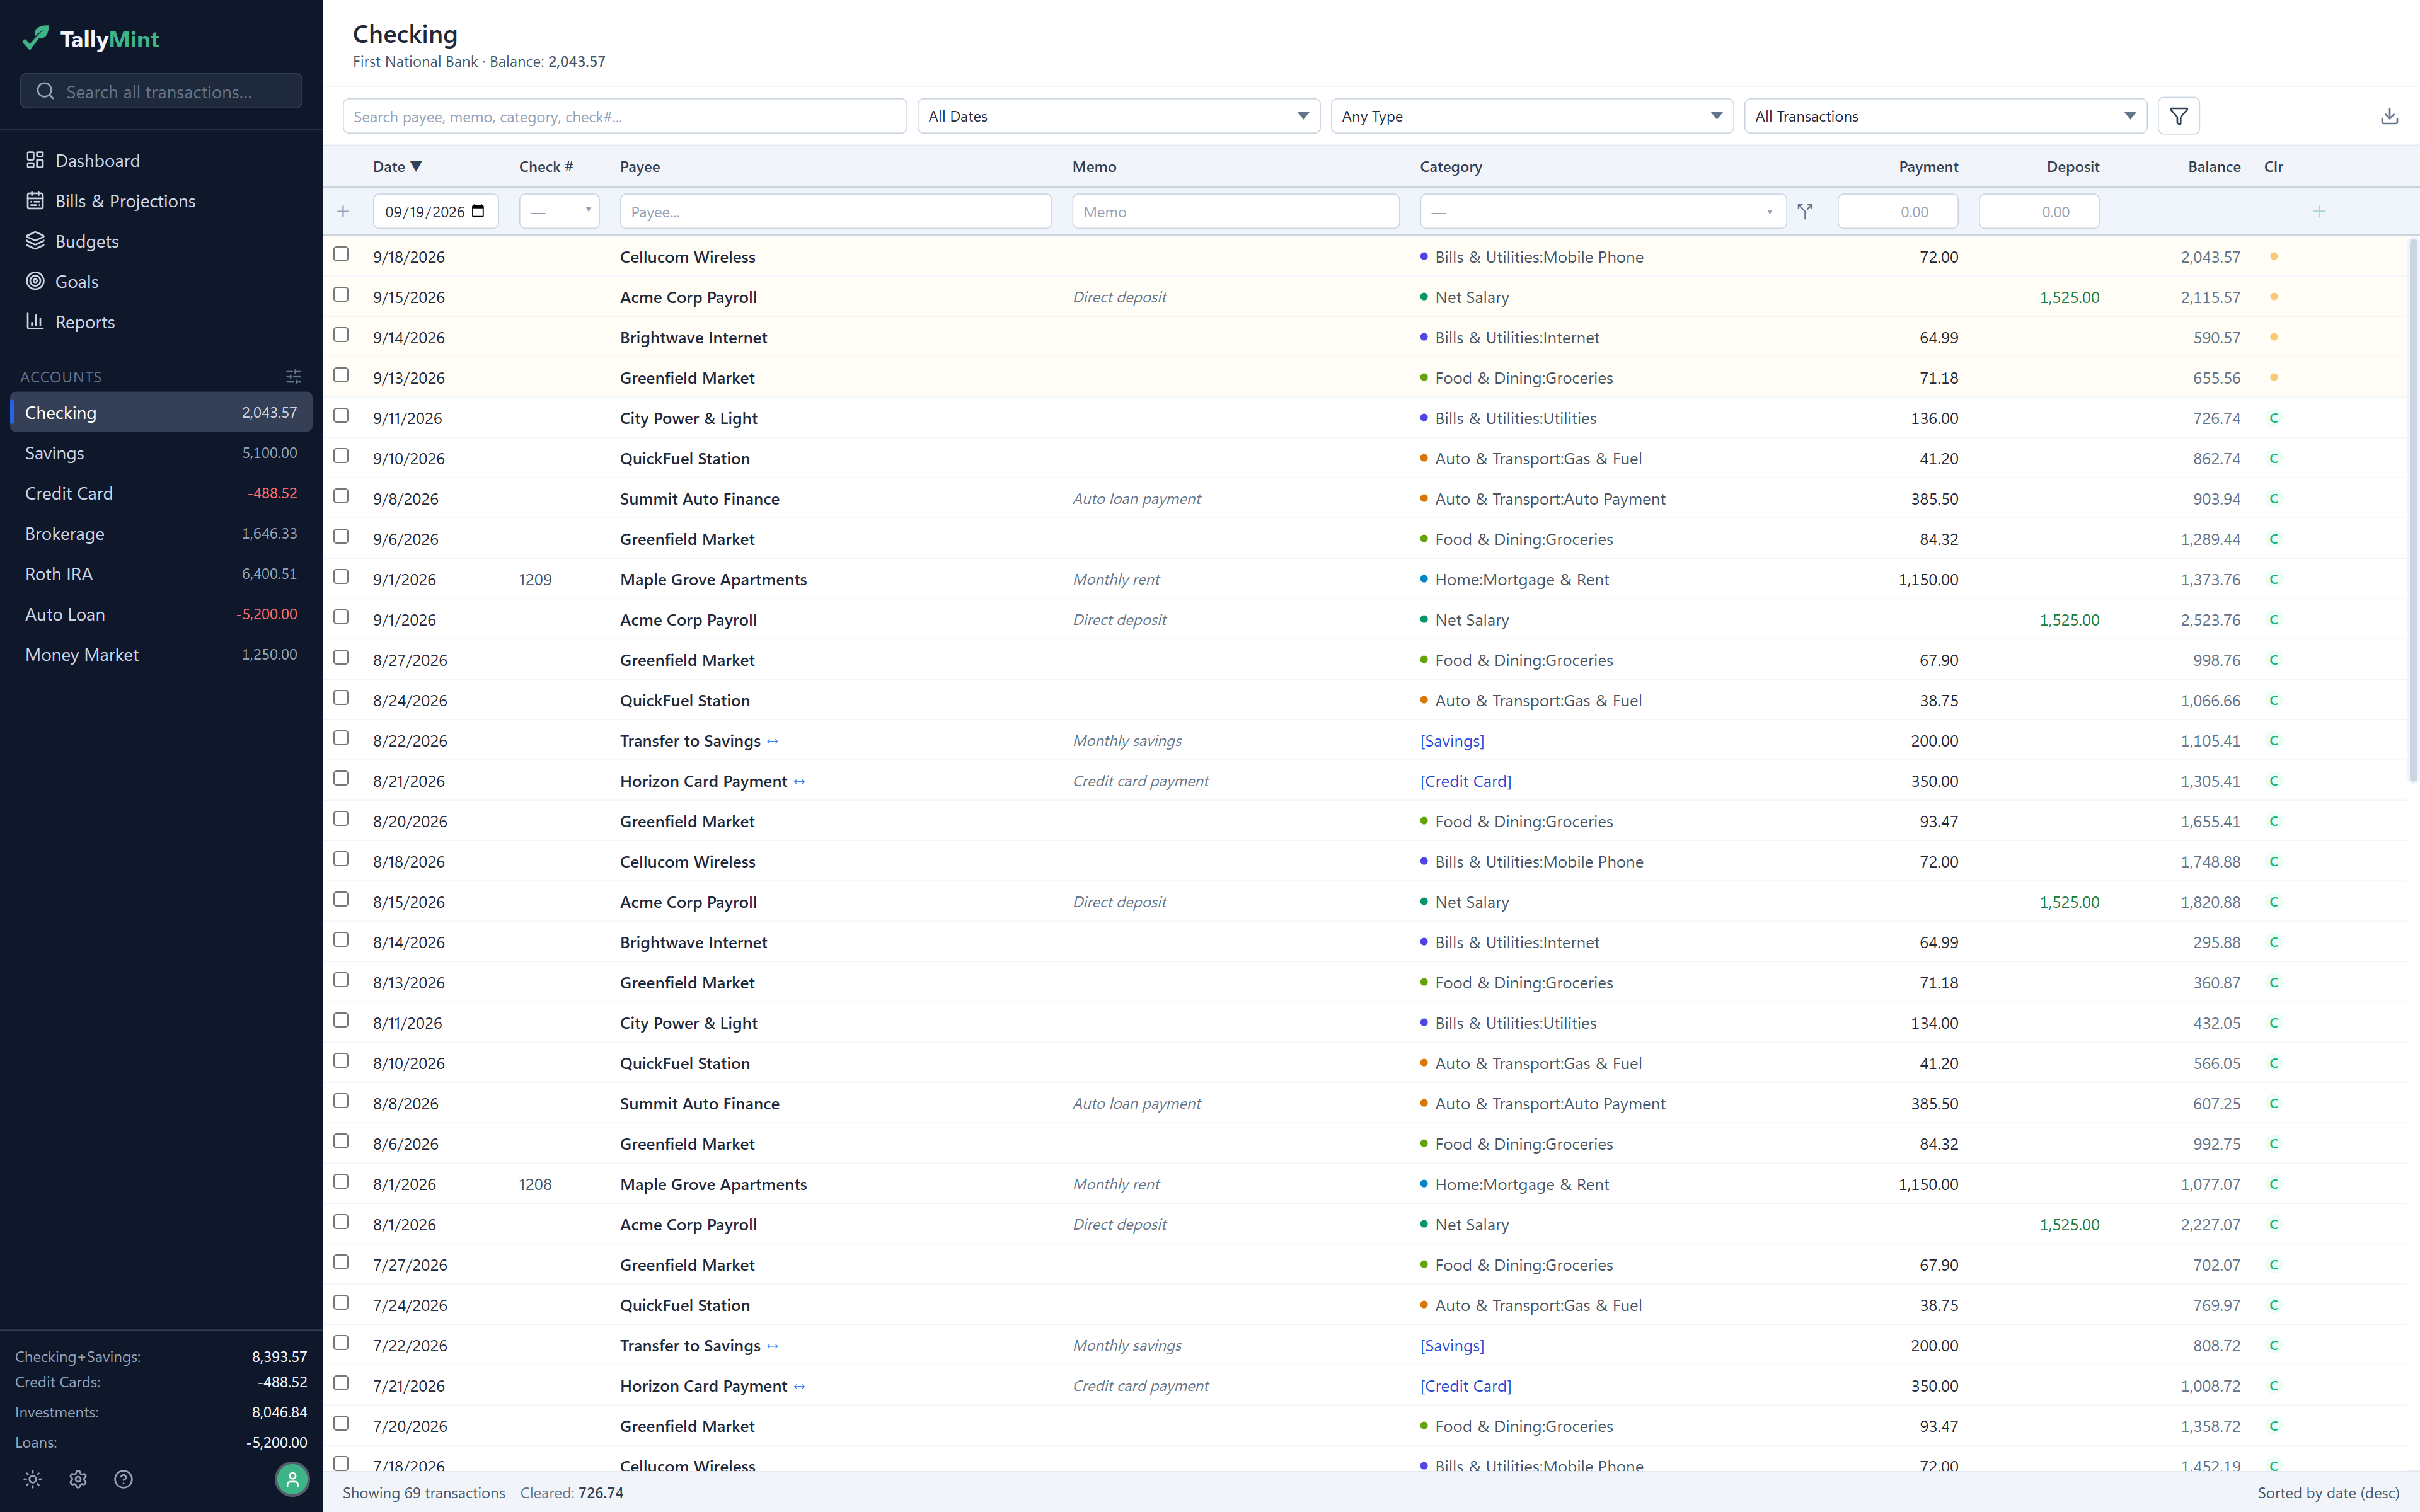Click the add transaction plus at row end

tap(2319, 211)
